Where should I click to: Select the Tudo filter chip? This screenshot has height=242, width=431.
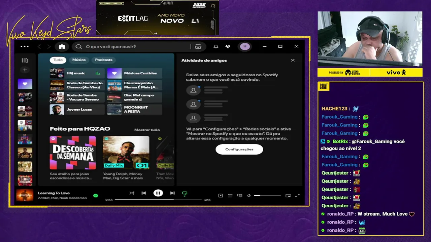[58, 60]
